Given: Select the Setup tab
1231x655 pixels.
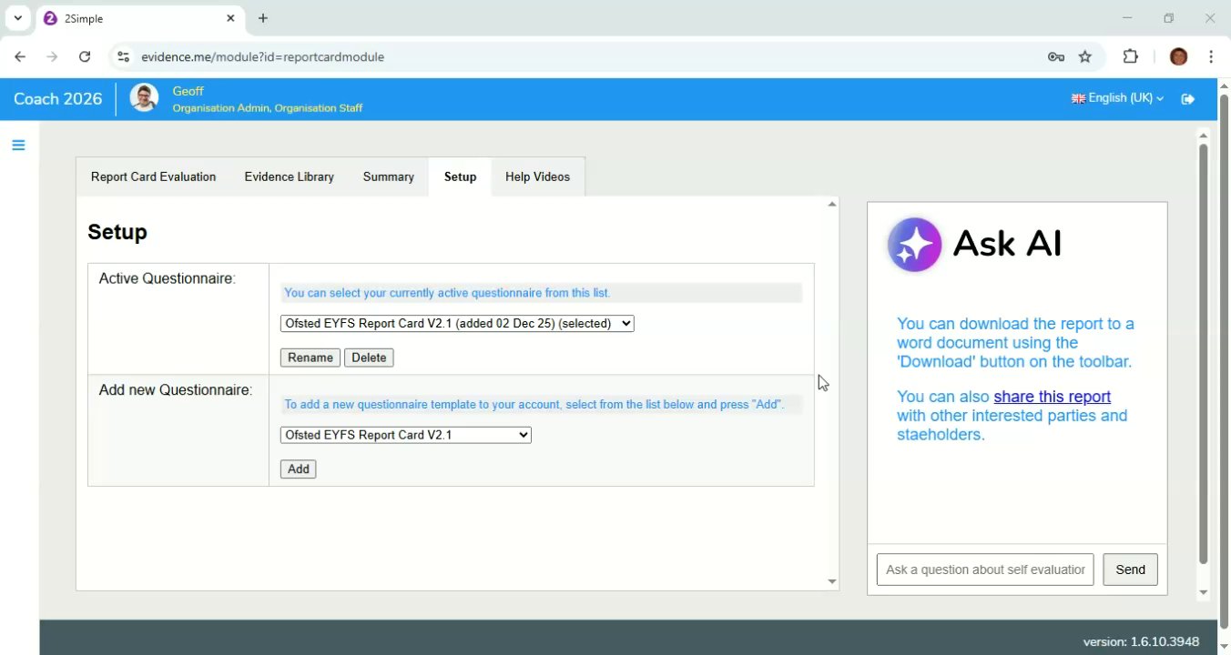Looking at the screenshot, I should 461,176.
